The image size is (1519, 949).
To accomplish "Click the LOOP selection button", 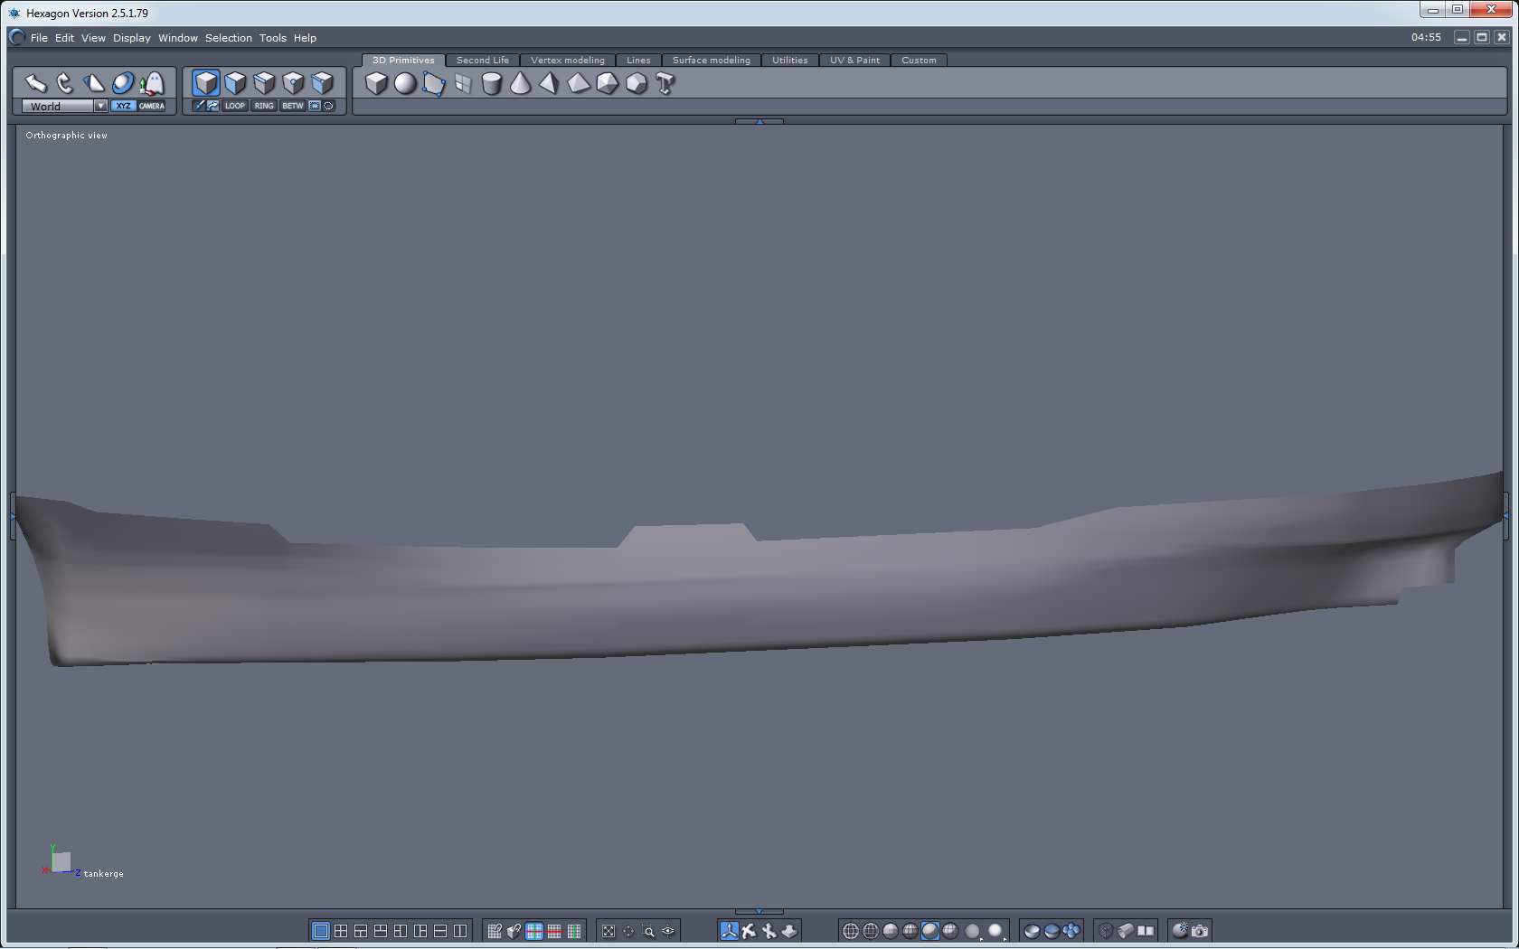I will point(235,106).
